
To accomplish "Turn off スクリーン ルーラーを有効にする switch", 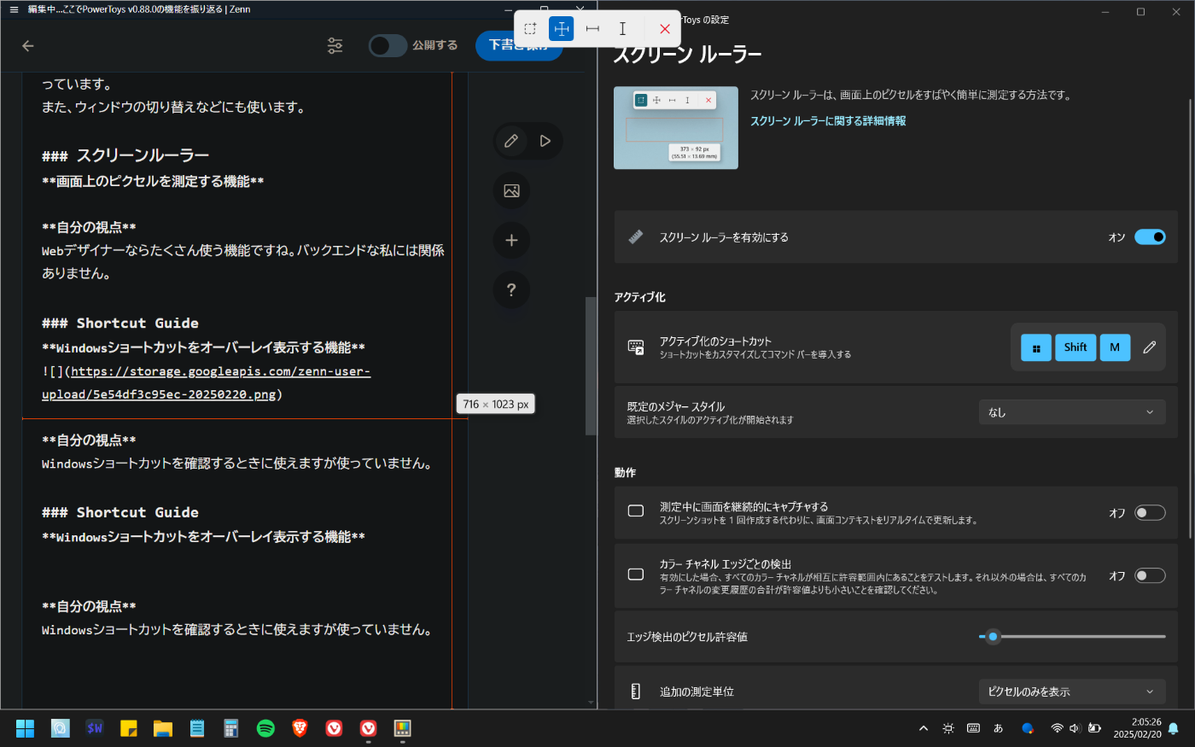I will (1150, 237).
